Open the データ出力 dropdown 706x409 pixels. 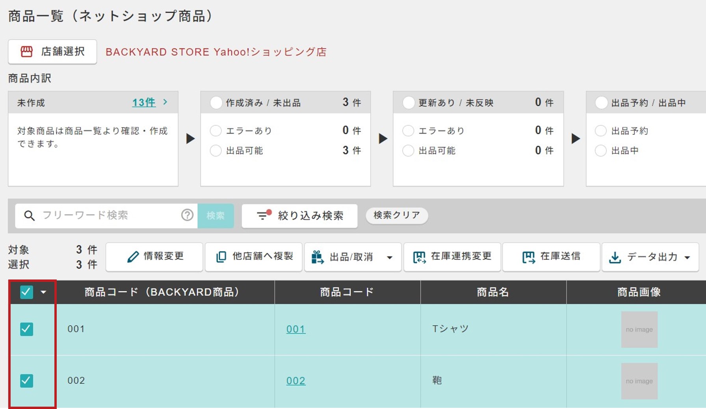(650, 257)
